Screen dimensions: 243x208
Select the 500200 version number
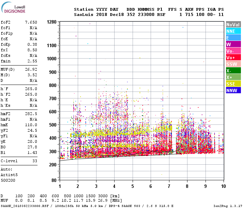point(8,180)
